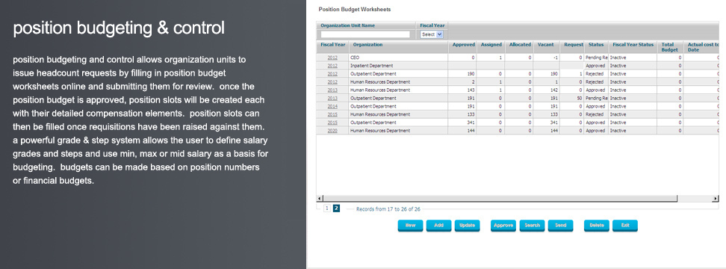The image size is (726, 269).
Task: Click the horizontal scrollbar right arrow
Action: 716,199
